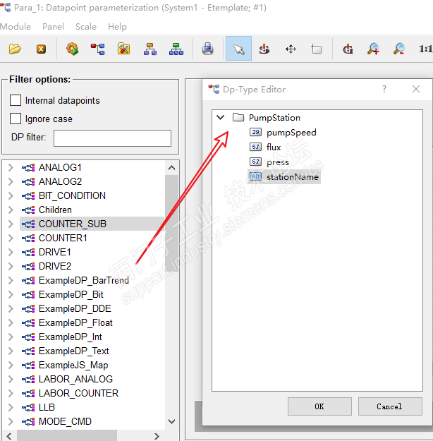
Task: Select the LABOR_COUNTER tree item
Action: pos(78,393)
